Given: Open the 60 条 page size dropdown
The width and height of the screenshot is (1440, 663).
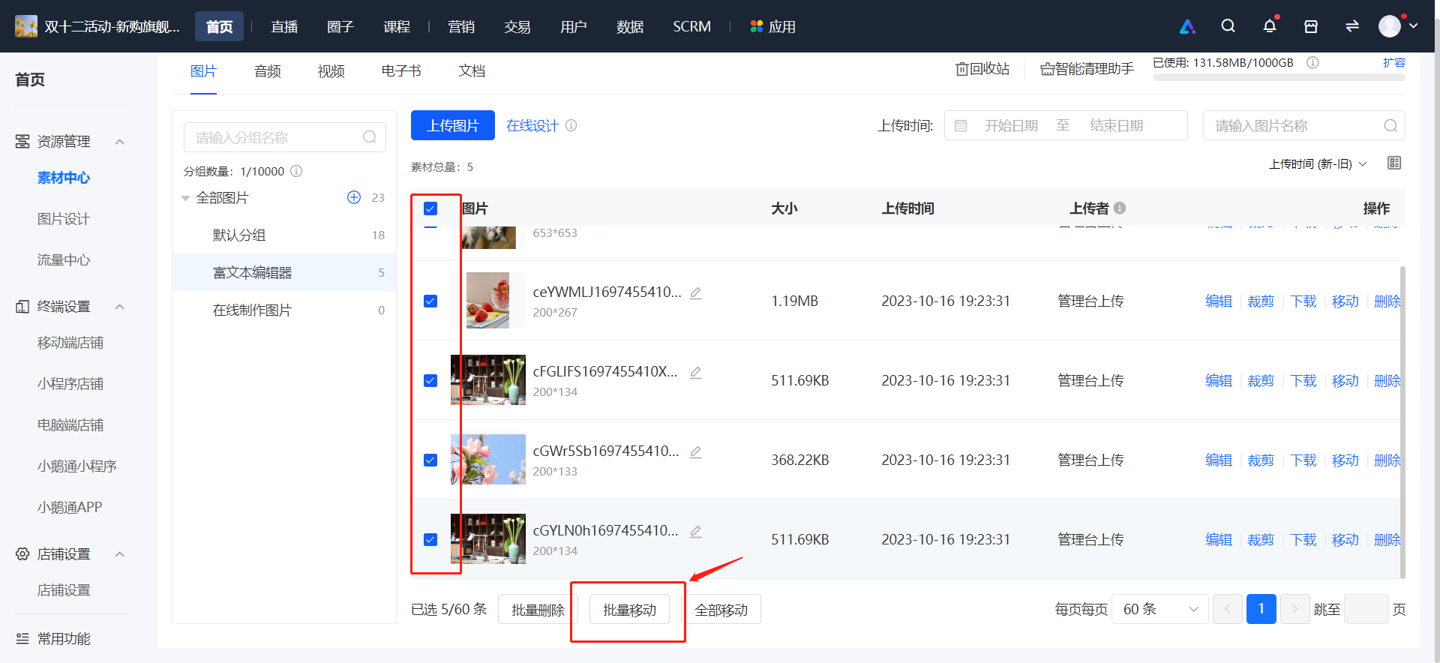Looking at the screenshot, I should point(1160,609).
